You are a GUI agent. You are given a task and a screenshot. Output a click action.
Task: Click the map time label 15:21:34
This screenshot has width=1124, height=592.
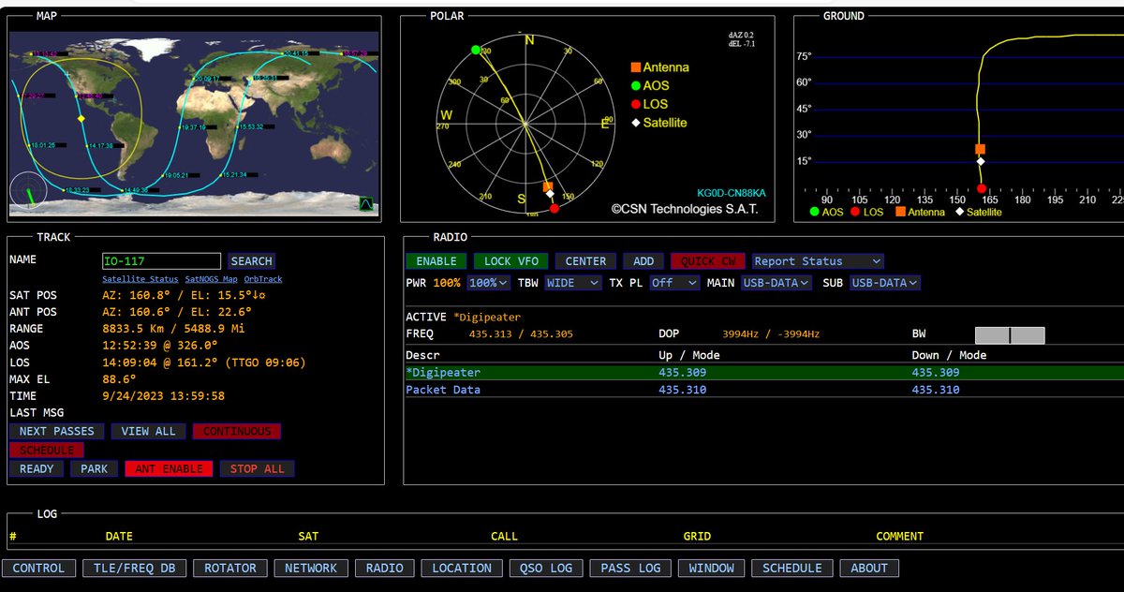[x=234, y=175]
